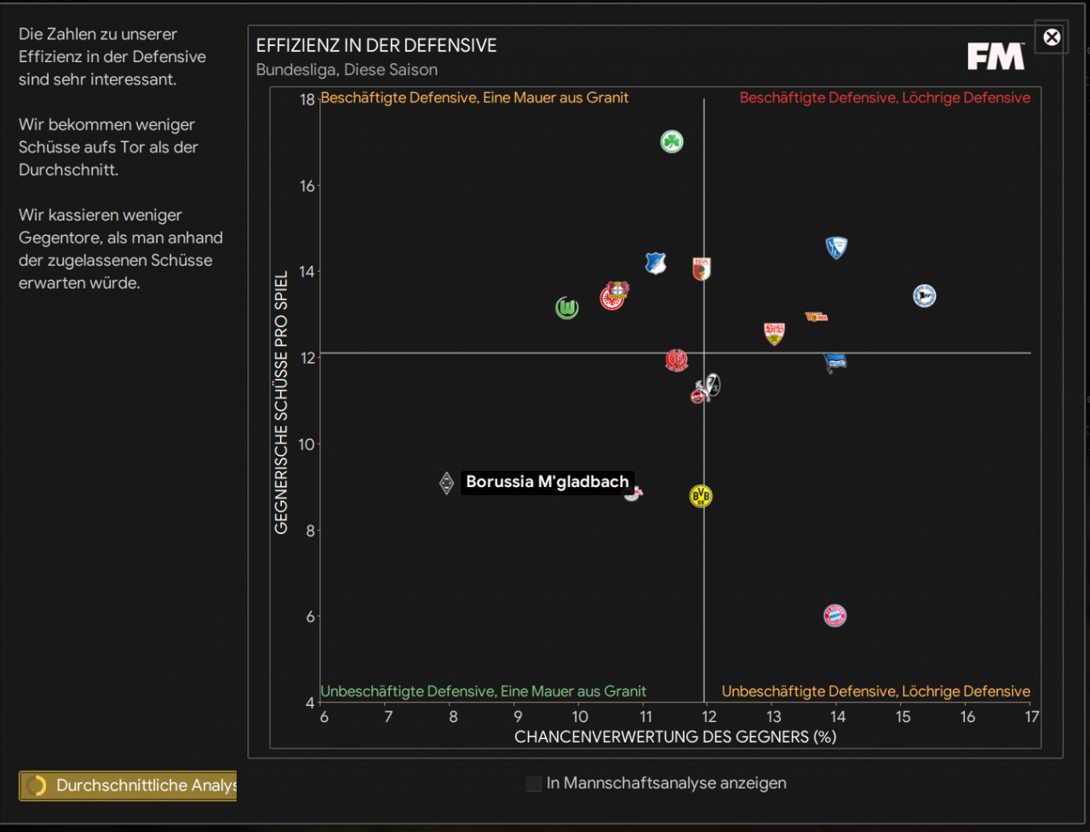Click 'Unbeschäftigte Defensive, Eine Mauer aus Granit' label
Image resolution: width=1090 pixels, height=832 pixels.
point(484,691)
